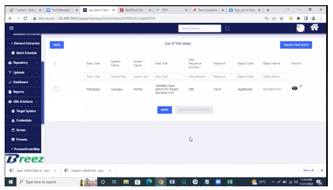Open Select System dropdown
This screenshot has height=190, width=333.
point(199,28)
